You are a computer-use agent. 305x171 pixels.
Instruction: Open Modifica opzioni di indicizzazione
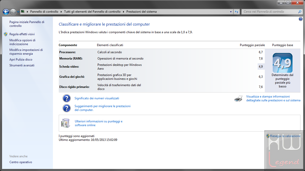tap(22, 42)
